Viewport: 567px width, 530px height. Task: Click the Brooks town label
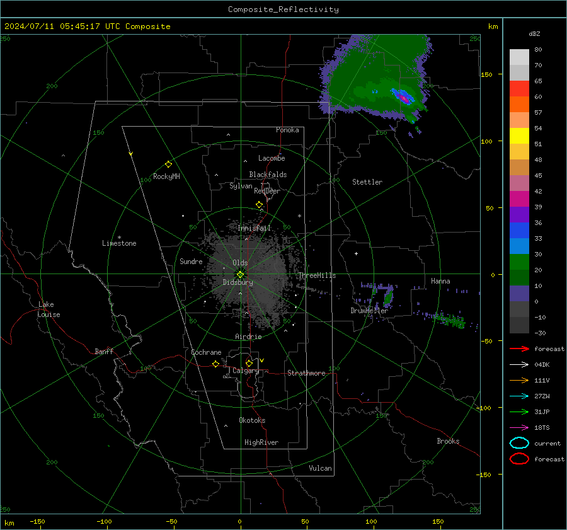448,441
